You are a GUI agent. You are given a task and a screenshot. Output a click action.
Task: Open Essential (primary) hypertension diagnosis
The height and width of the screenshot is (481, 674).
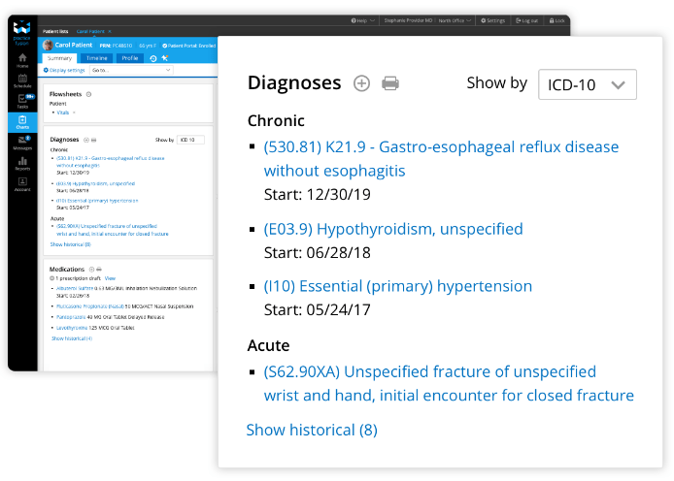coord(398,286)
